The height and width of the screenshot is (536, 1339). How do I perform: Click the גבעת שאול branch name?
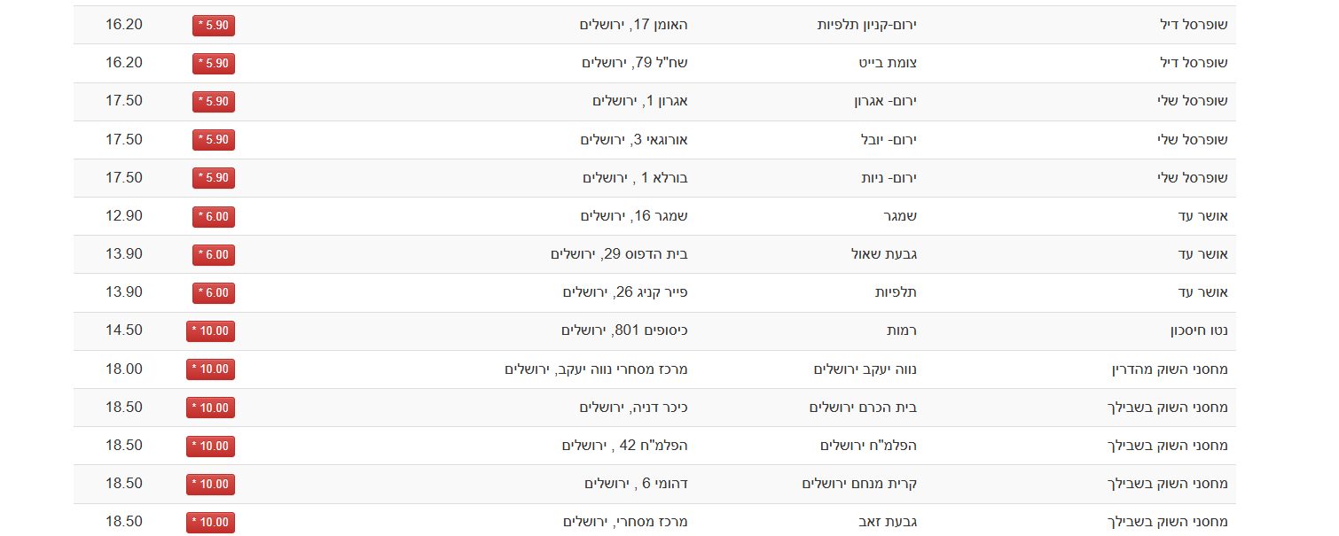[x=883, y=254]
